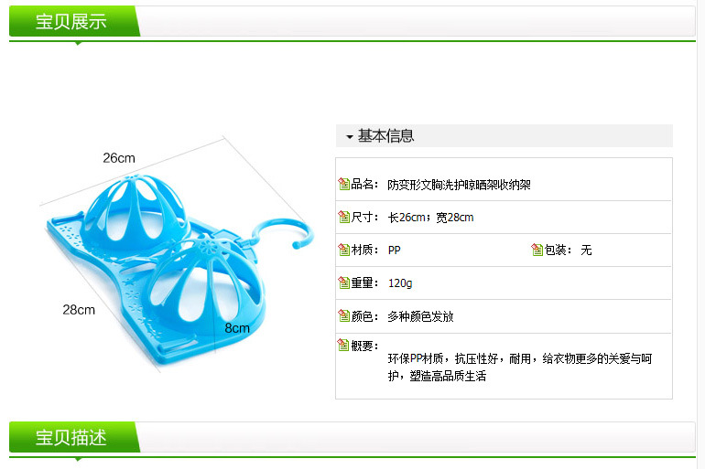
Task: Click the 环保PP材质 summary description text
Action: point(520,368)
